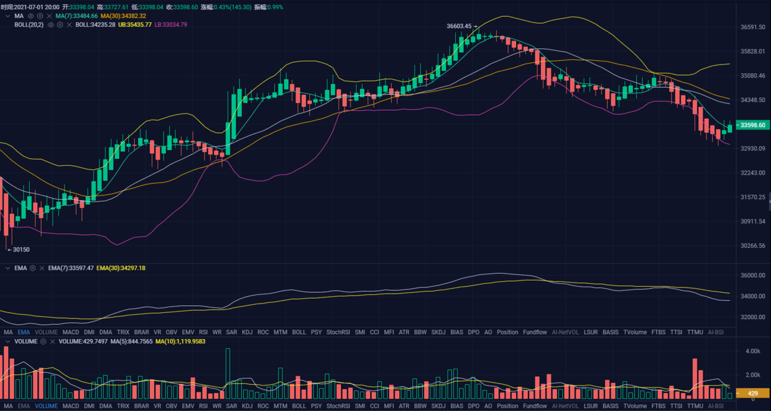Select the LB:33034.79 Bollinger value
The width and height of the screenshot is (771, 411).
tap(170, 25)
